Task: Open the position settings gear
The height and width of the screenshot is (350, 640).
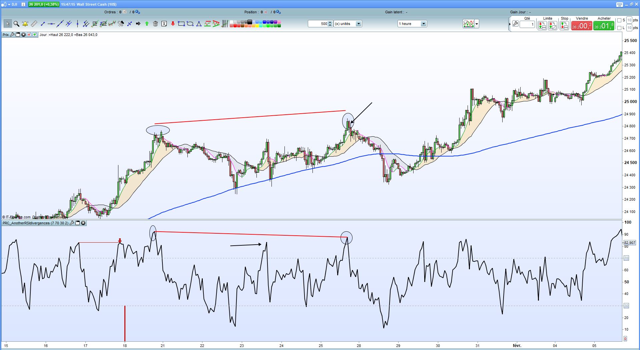Action: [x=278, y=12]
